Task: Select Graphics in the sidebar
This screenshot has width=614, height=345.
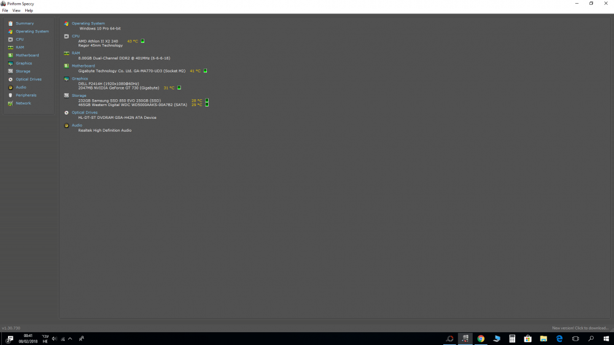Action: pyautogui.click(x=24, y=63)
